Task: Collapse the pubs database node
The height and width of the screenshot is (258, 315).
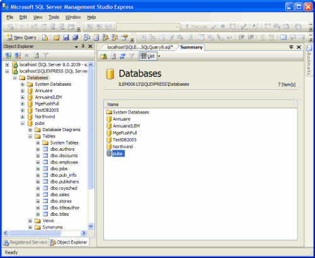Action: point(23,123)
